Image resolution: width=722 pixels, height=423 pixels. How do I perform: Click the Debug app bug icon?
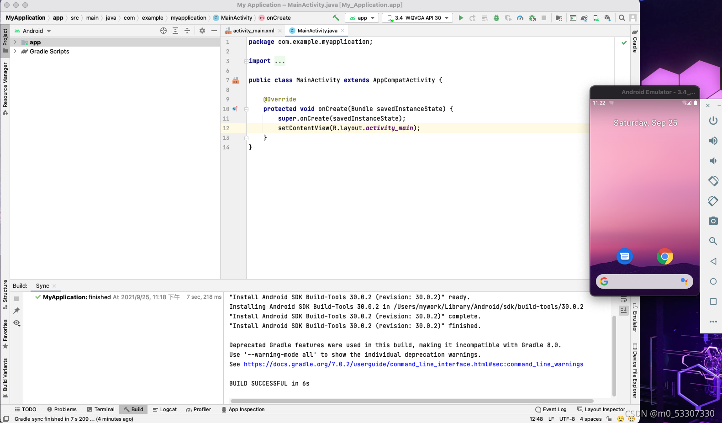pyautogui.click(x=496, y=18)
